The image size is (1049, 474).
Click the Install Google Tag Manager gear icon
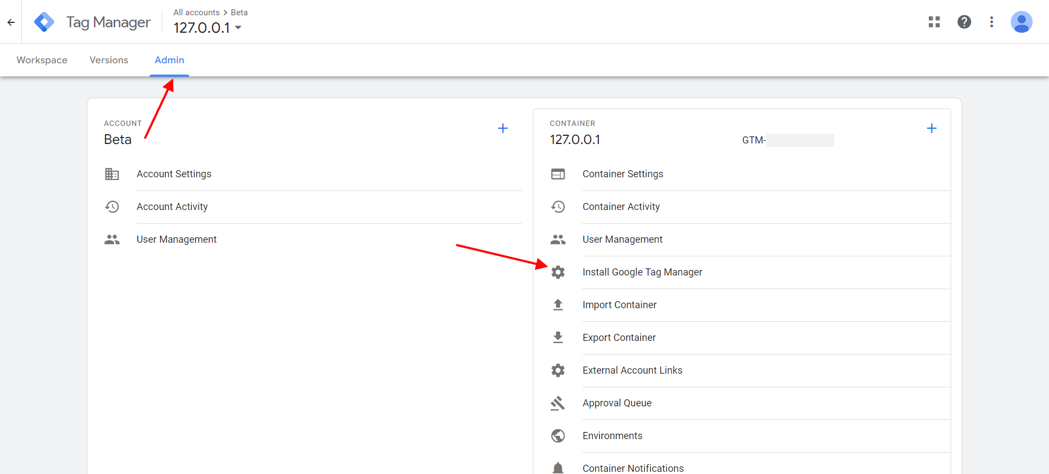click(558, 272)
